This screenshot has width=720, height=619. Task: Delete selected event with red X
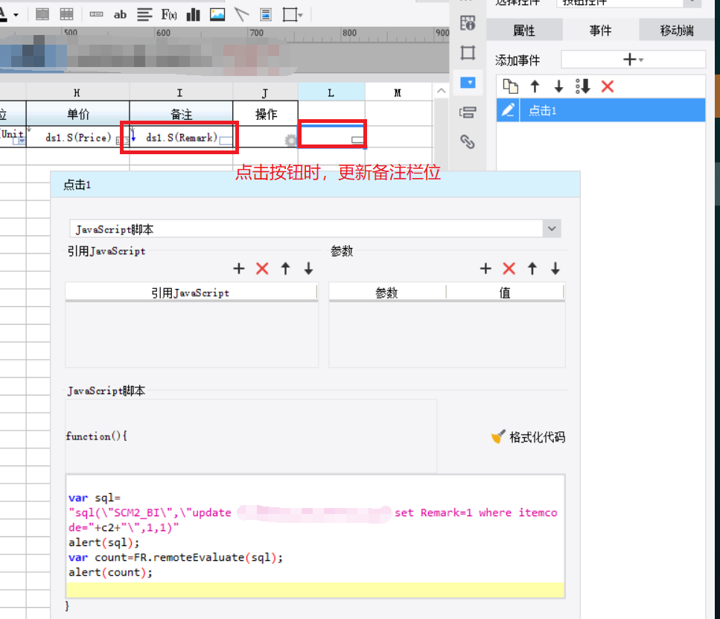pyautogui.click(x=607, y=86)
